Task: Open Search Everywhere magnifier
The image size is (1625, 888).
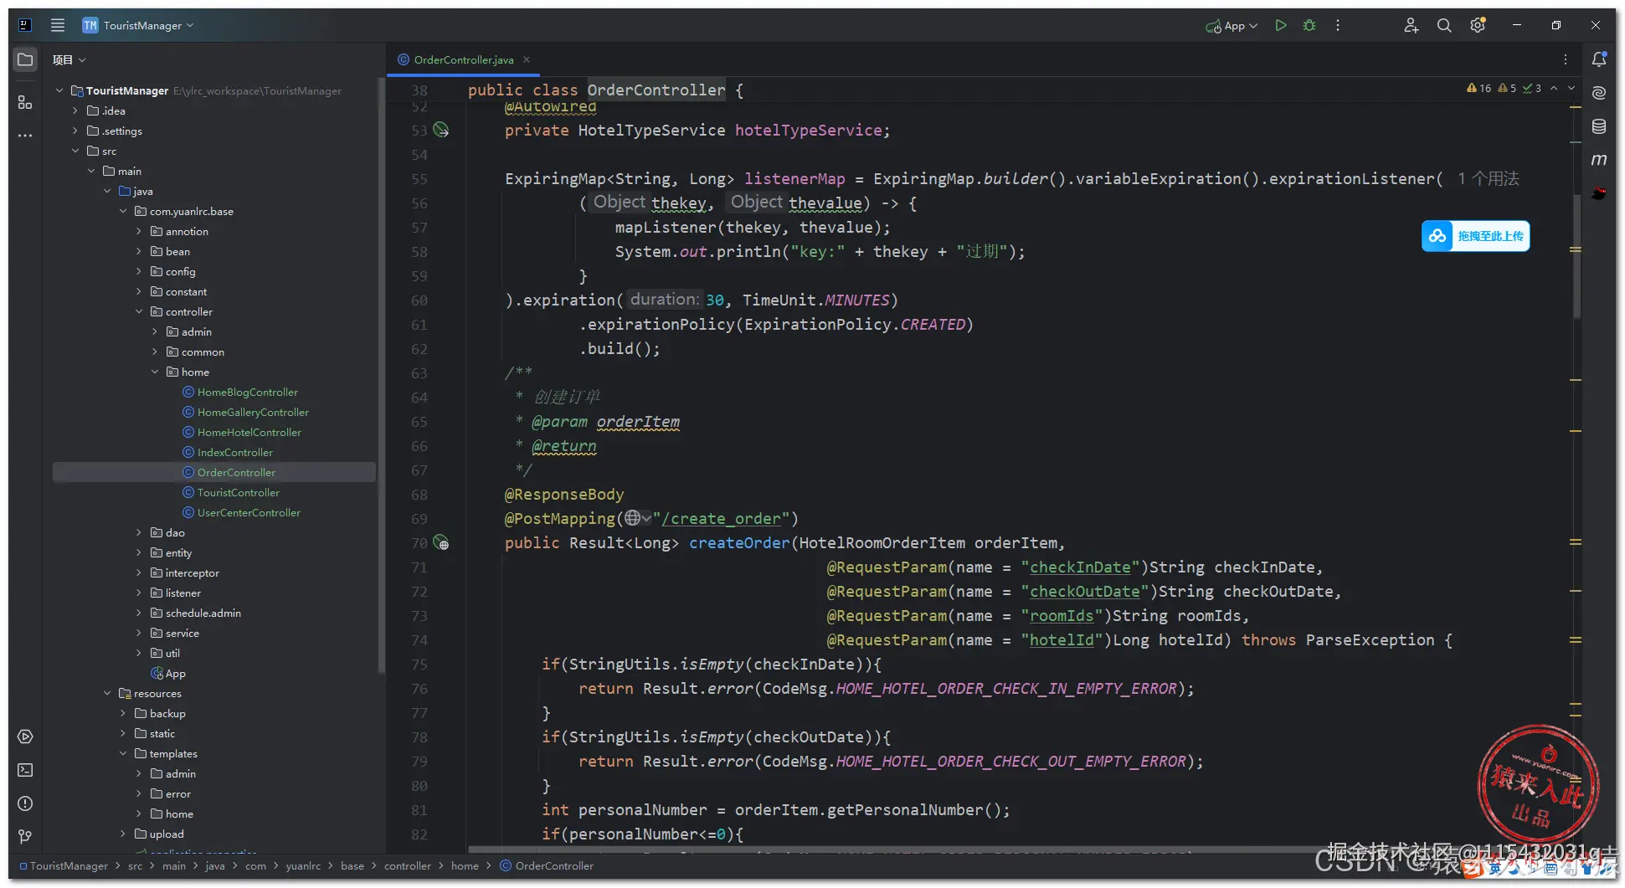Action: 1444,25
